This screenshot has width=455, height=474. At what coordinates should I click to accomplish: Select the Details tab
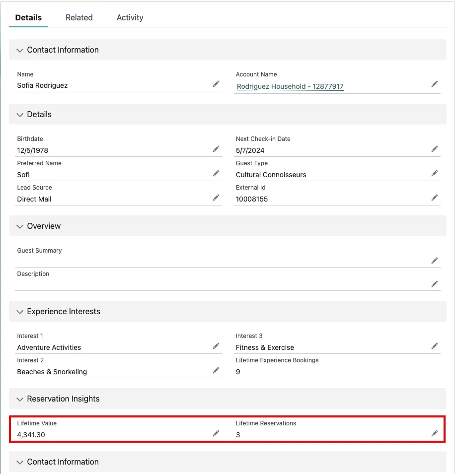coord(28,17)
